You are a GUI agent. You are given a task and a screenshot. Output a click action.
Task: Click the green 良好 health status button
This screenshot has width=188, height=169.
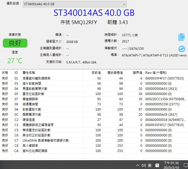15,43
